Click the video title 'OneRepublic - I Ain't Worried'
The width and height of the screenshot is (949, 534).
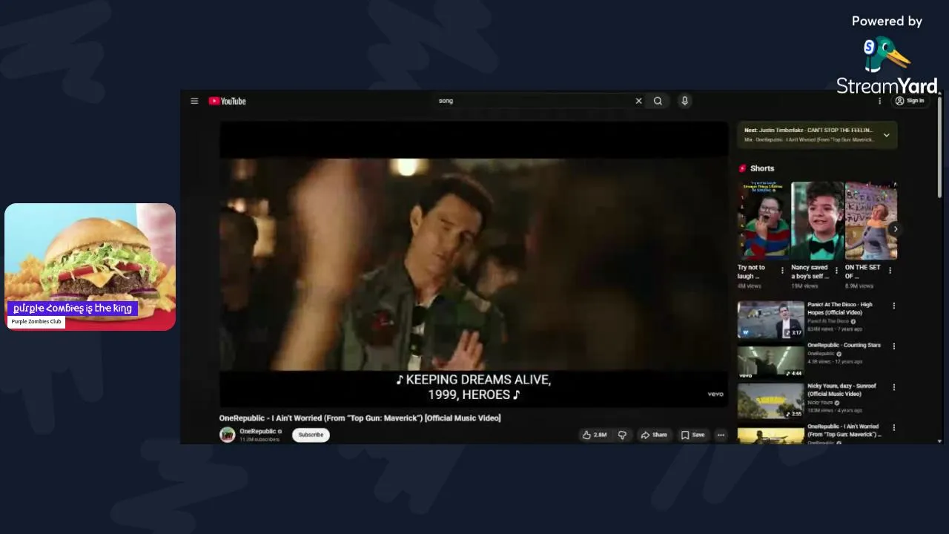(360, 418)
